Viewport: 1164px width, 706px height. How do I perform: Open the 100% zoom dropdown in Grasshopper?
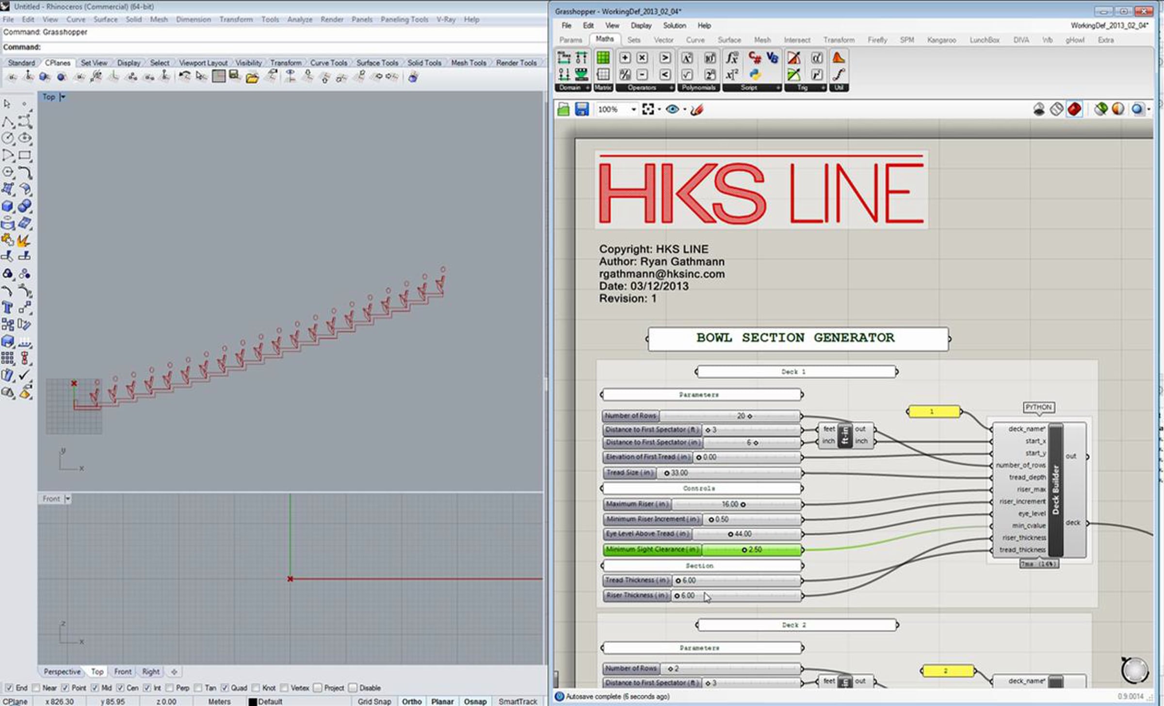pos(633,110)
